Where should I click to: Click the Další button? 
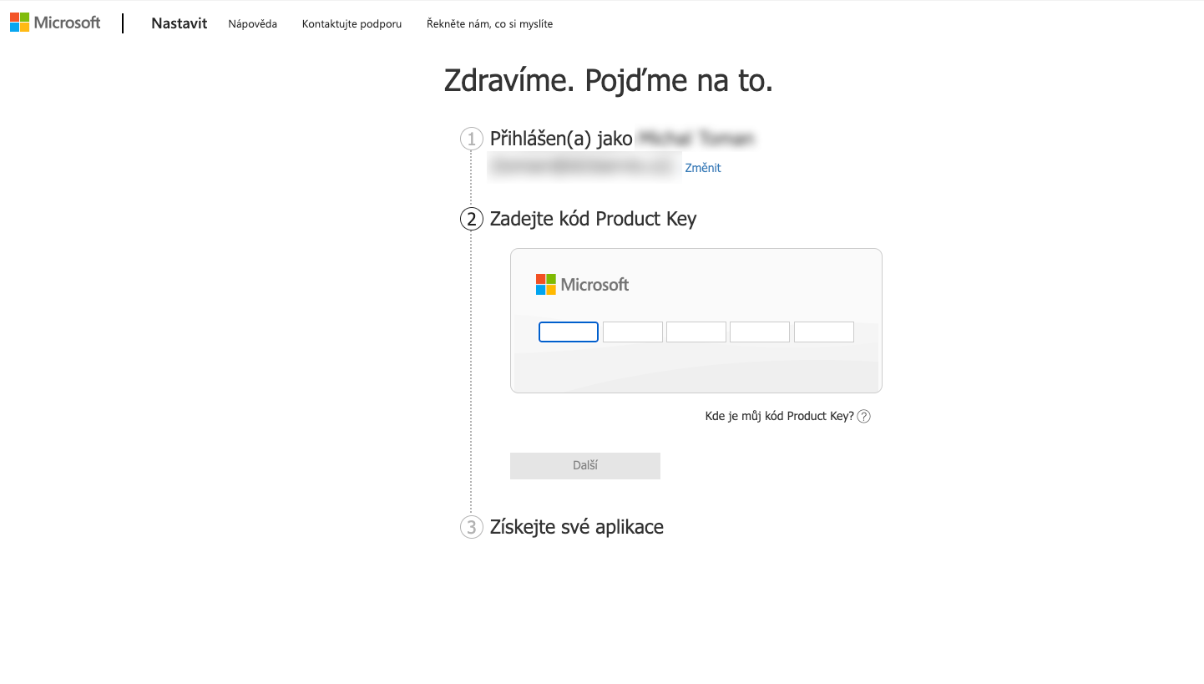point(585,466)
